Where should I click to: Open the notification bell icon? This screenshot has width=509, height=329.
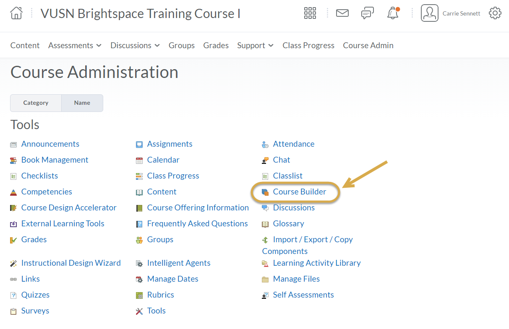393,13
